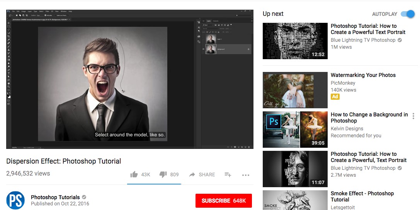Select the Eraser tool
The image size is (420, 210).
click(9, 56)
